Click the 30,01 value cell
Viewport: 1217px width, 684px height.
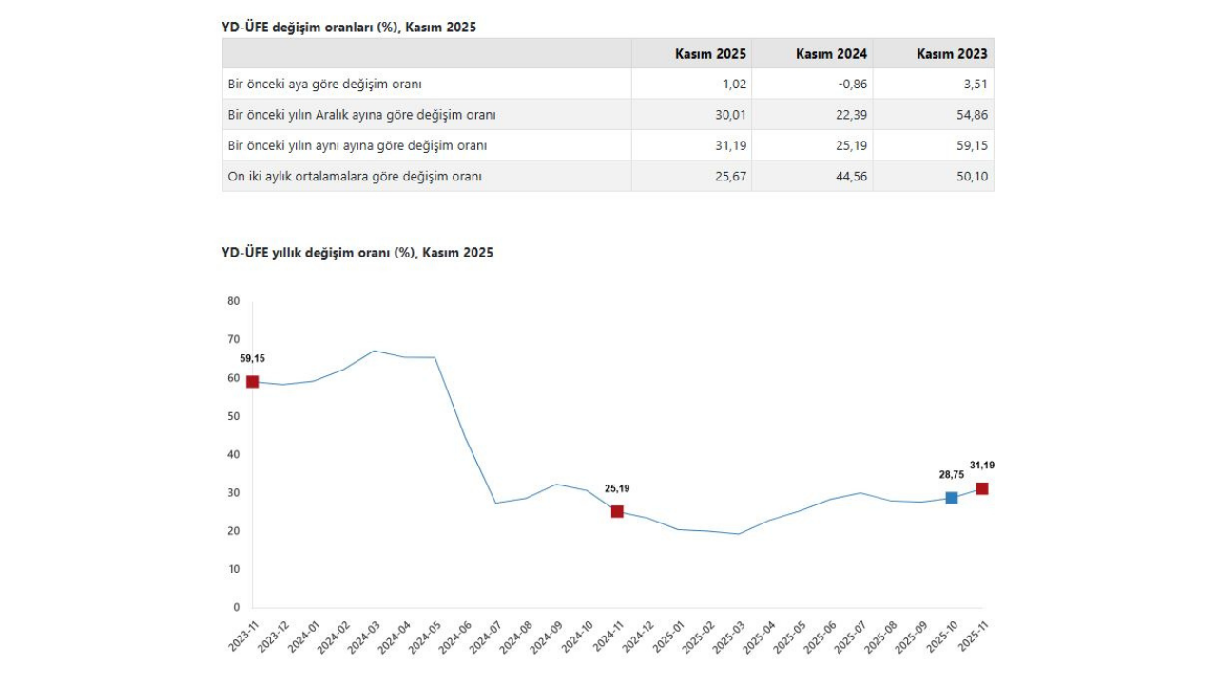(x=730, y=115)
